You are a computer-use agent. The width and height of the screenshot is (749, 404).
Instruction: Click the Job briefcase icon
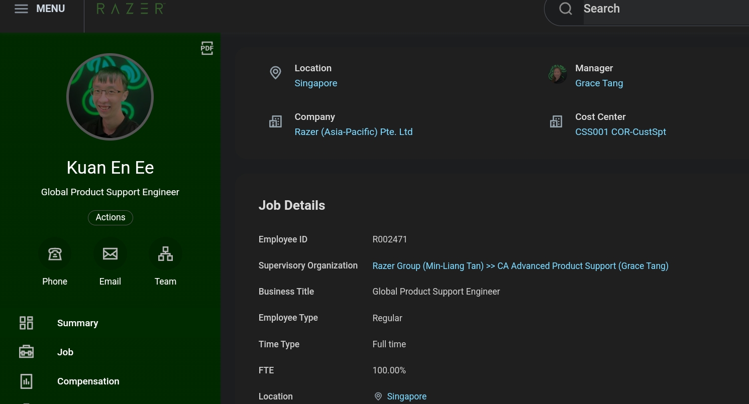26,352
